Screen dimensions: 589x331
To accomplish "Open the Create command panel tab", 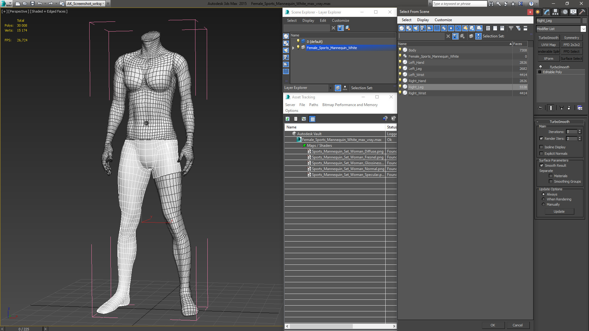I will click(538, 12).
